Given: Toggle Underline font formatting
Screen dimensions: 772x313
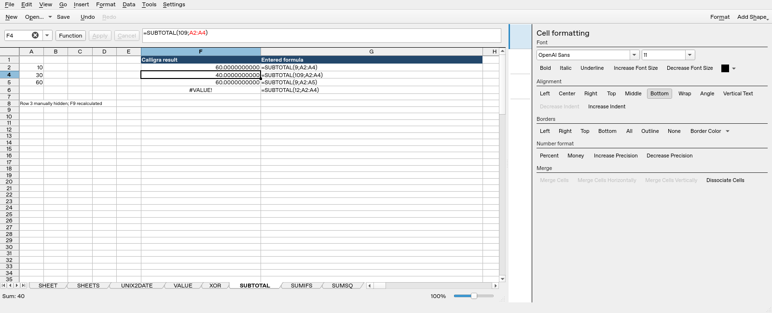Looking at the screenshot, I should click(592, 68).
